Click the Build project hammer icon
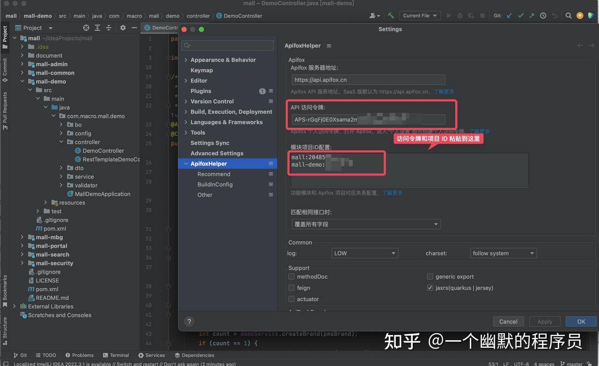Image resolution: width=599 pixels, height=366 pixels. click(391, 15)
